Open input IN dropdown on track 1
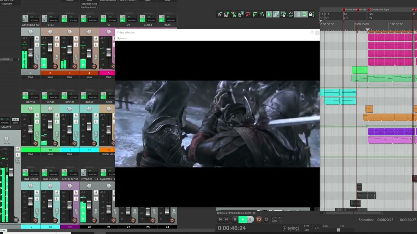 click(x=37, y=58)
